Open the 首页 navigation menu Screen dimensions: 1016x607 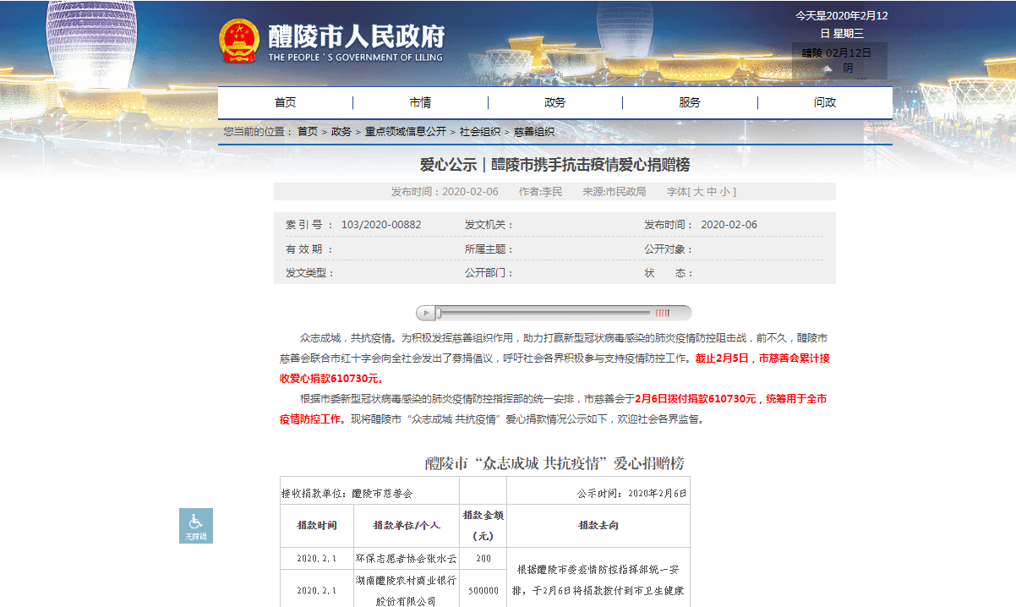point(285,101)
